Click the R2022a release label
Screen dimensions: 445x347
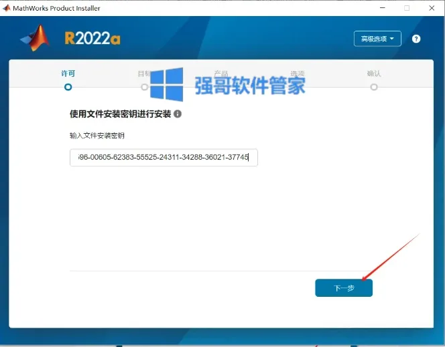click(x=92, y=39)
